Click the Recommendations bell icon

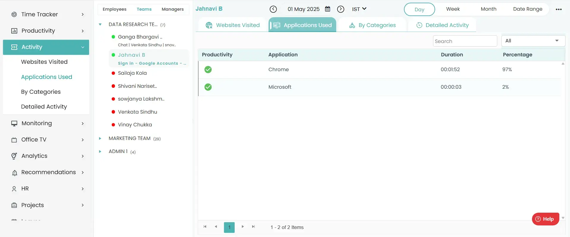tap(14, 173)
